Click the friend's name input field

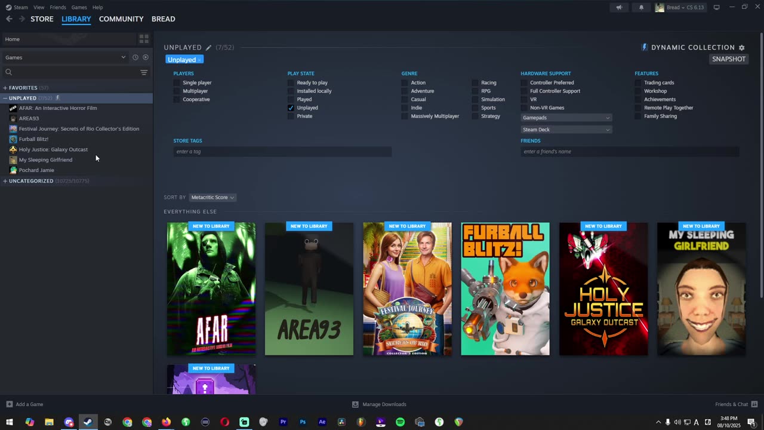630,152
